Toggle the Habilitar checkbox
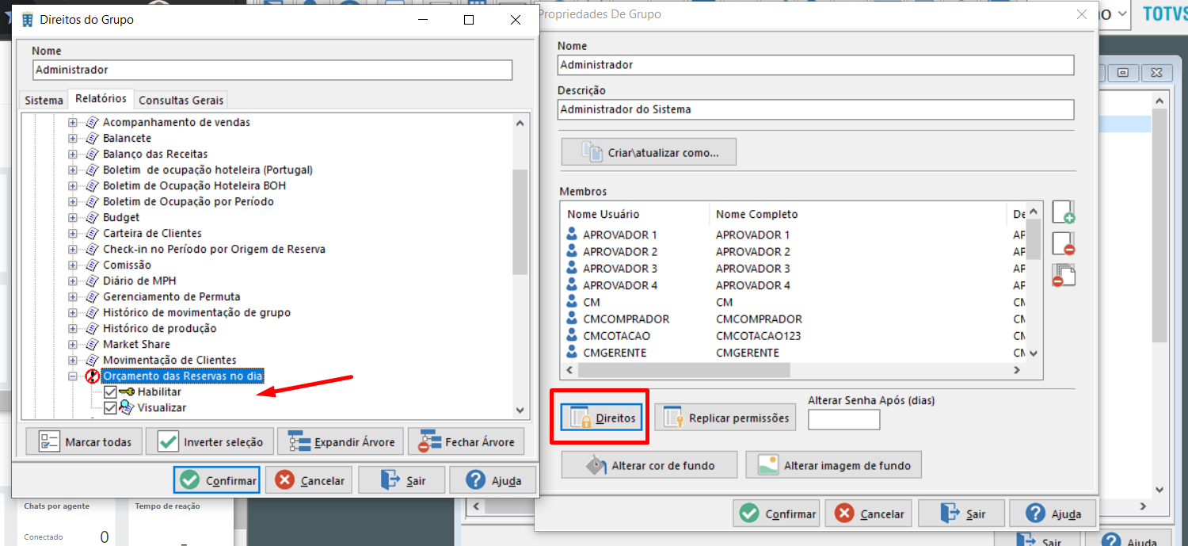 tap(110, 391)
